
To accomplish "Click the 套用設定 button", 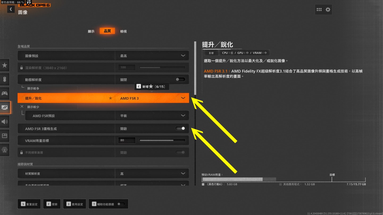I will [x=75, y=204].
